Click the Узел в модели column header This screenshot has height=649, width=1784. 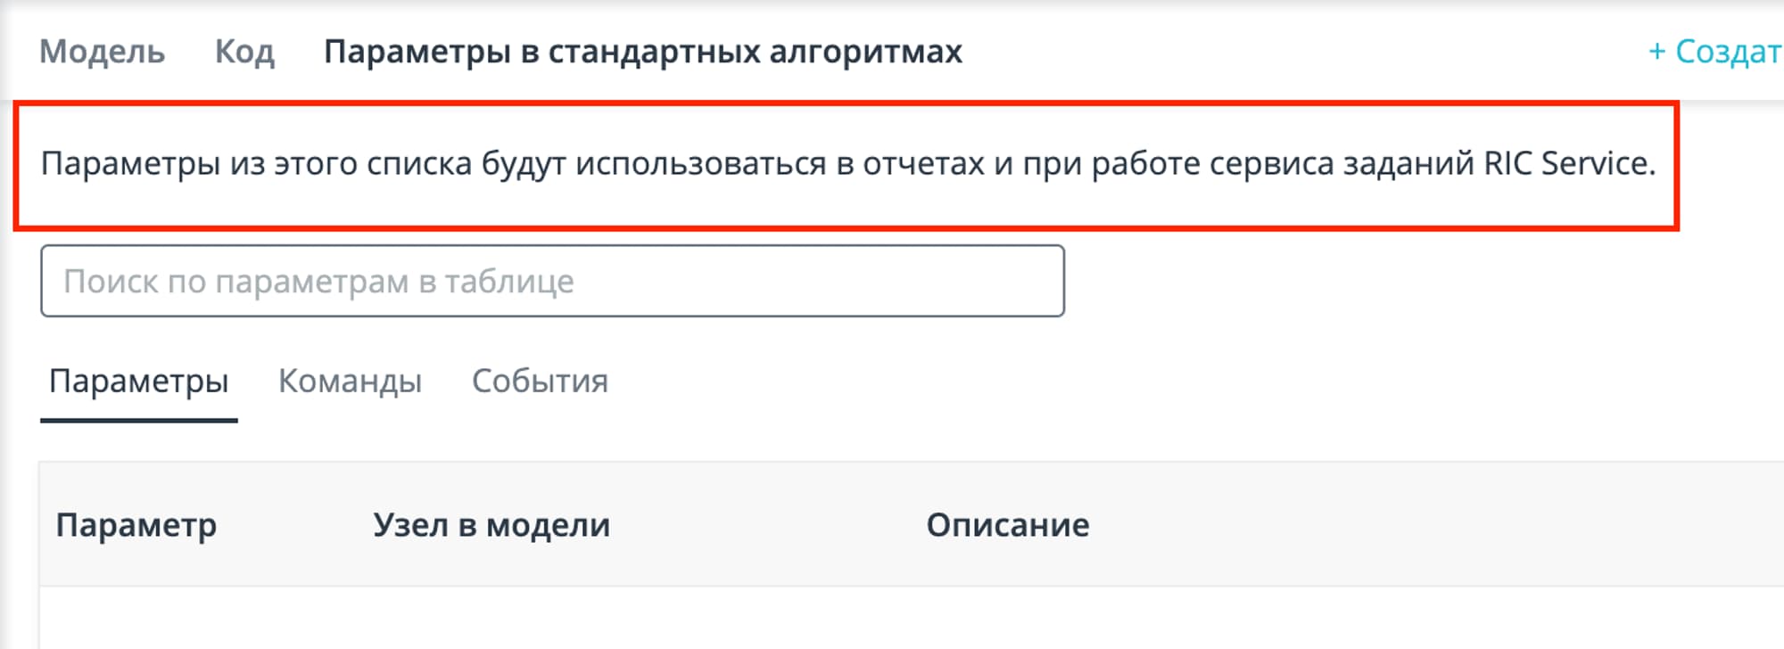491,525
